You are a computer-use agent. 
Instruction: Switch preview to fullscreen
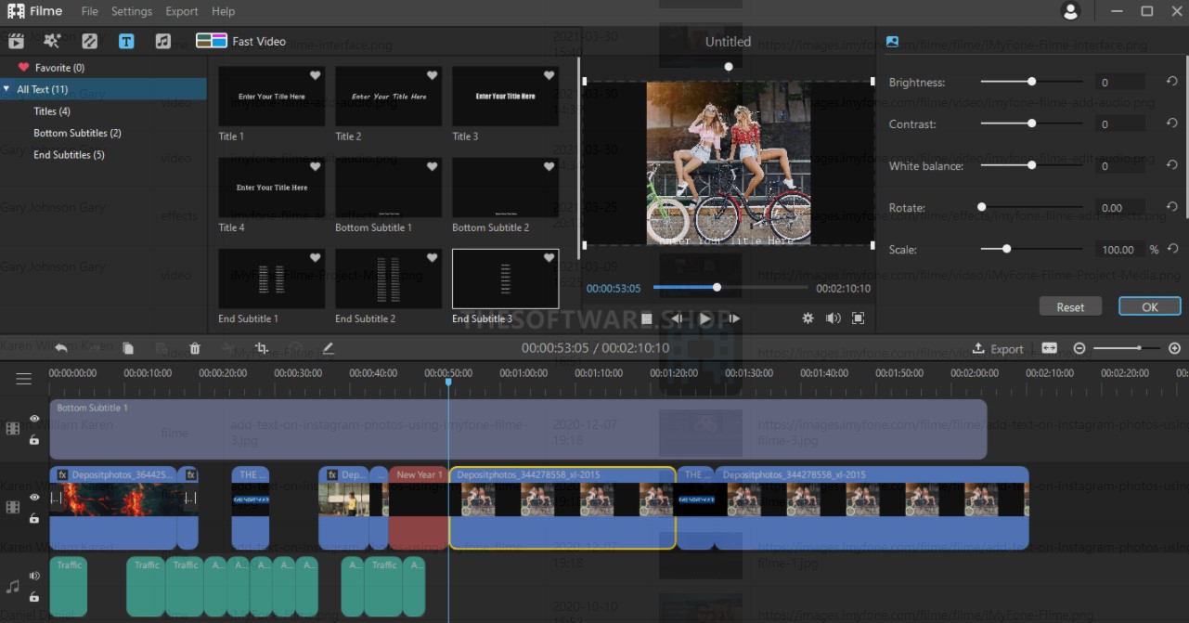(859, 318)
